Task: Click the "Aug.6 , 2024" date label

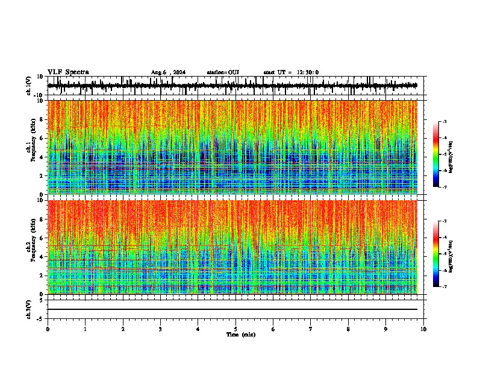Action: (x=168, y=72)
